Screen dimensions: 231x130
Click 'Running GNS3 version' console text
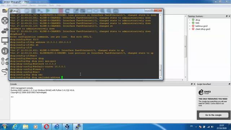coord(43,90)
